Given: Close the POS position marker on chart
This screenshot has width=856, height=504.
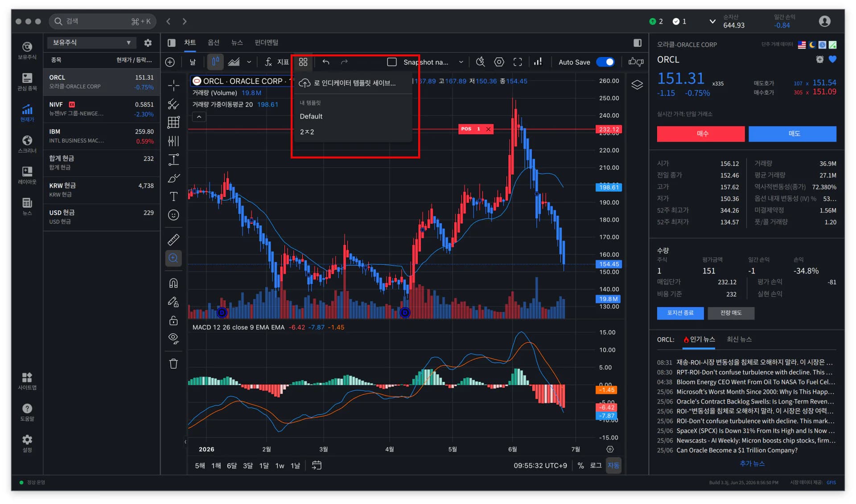Looking at the screenshot, I should click(x=488, y=129).
